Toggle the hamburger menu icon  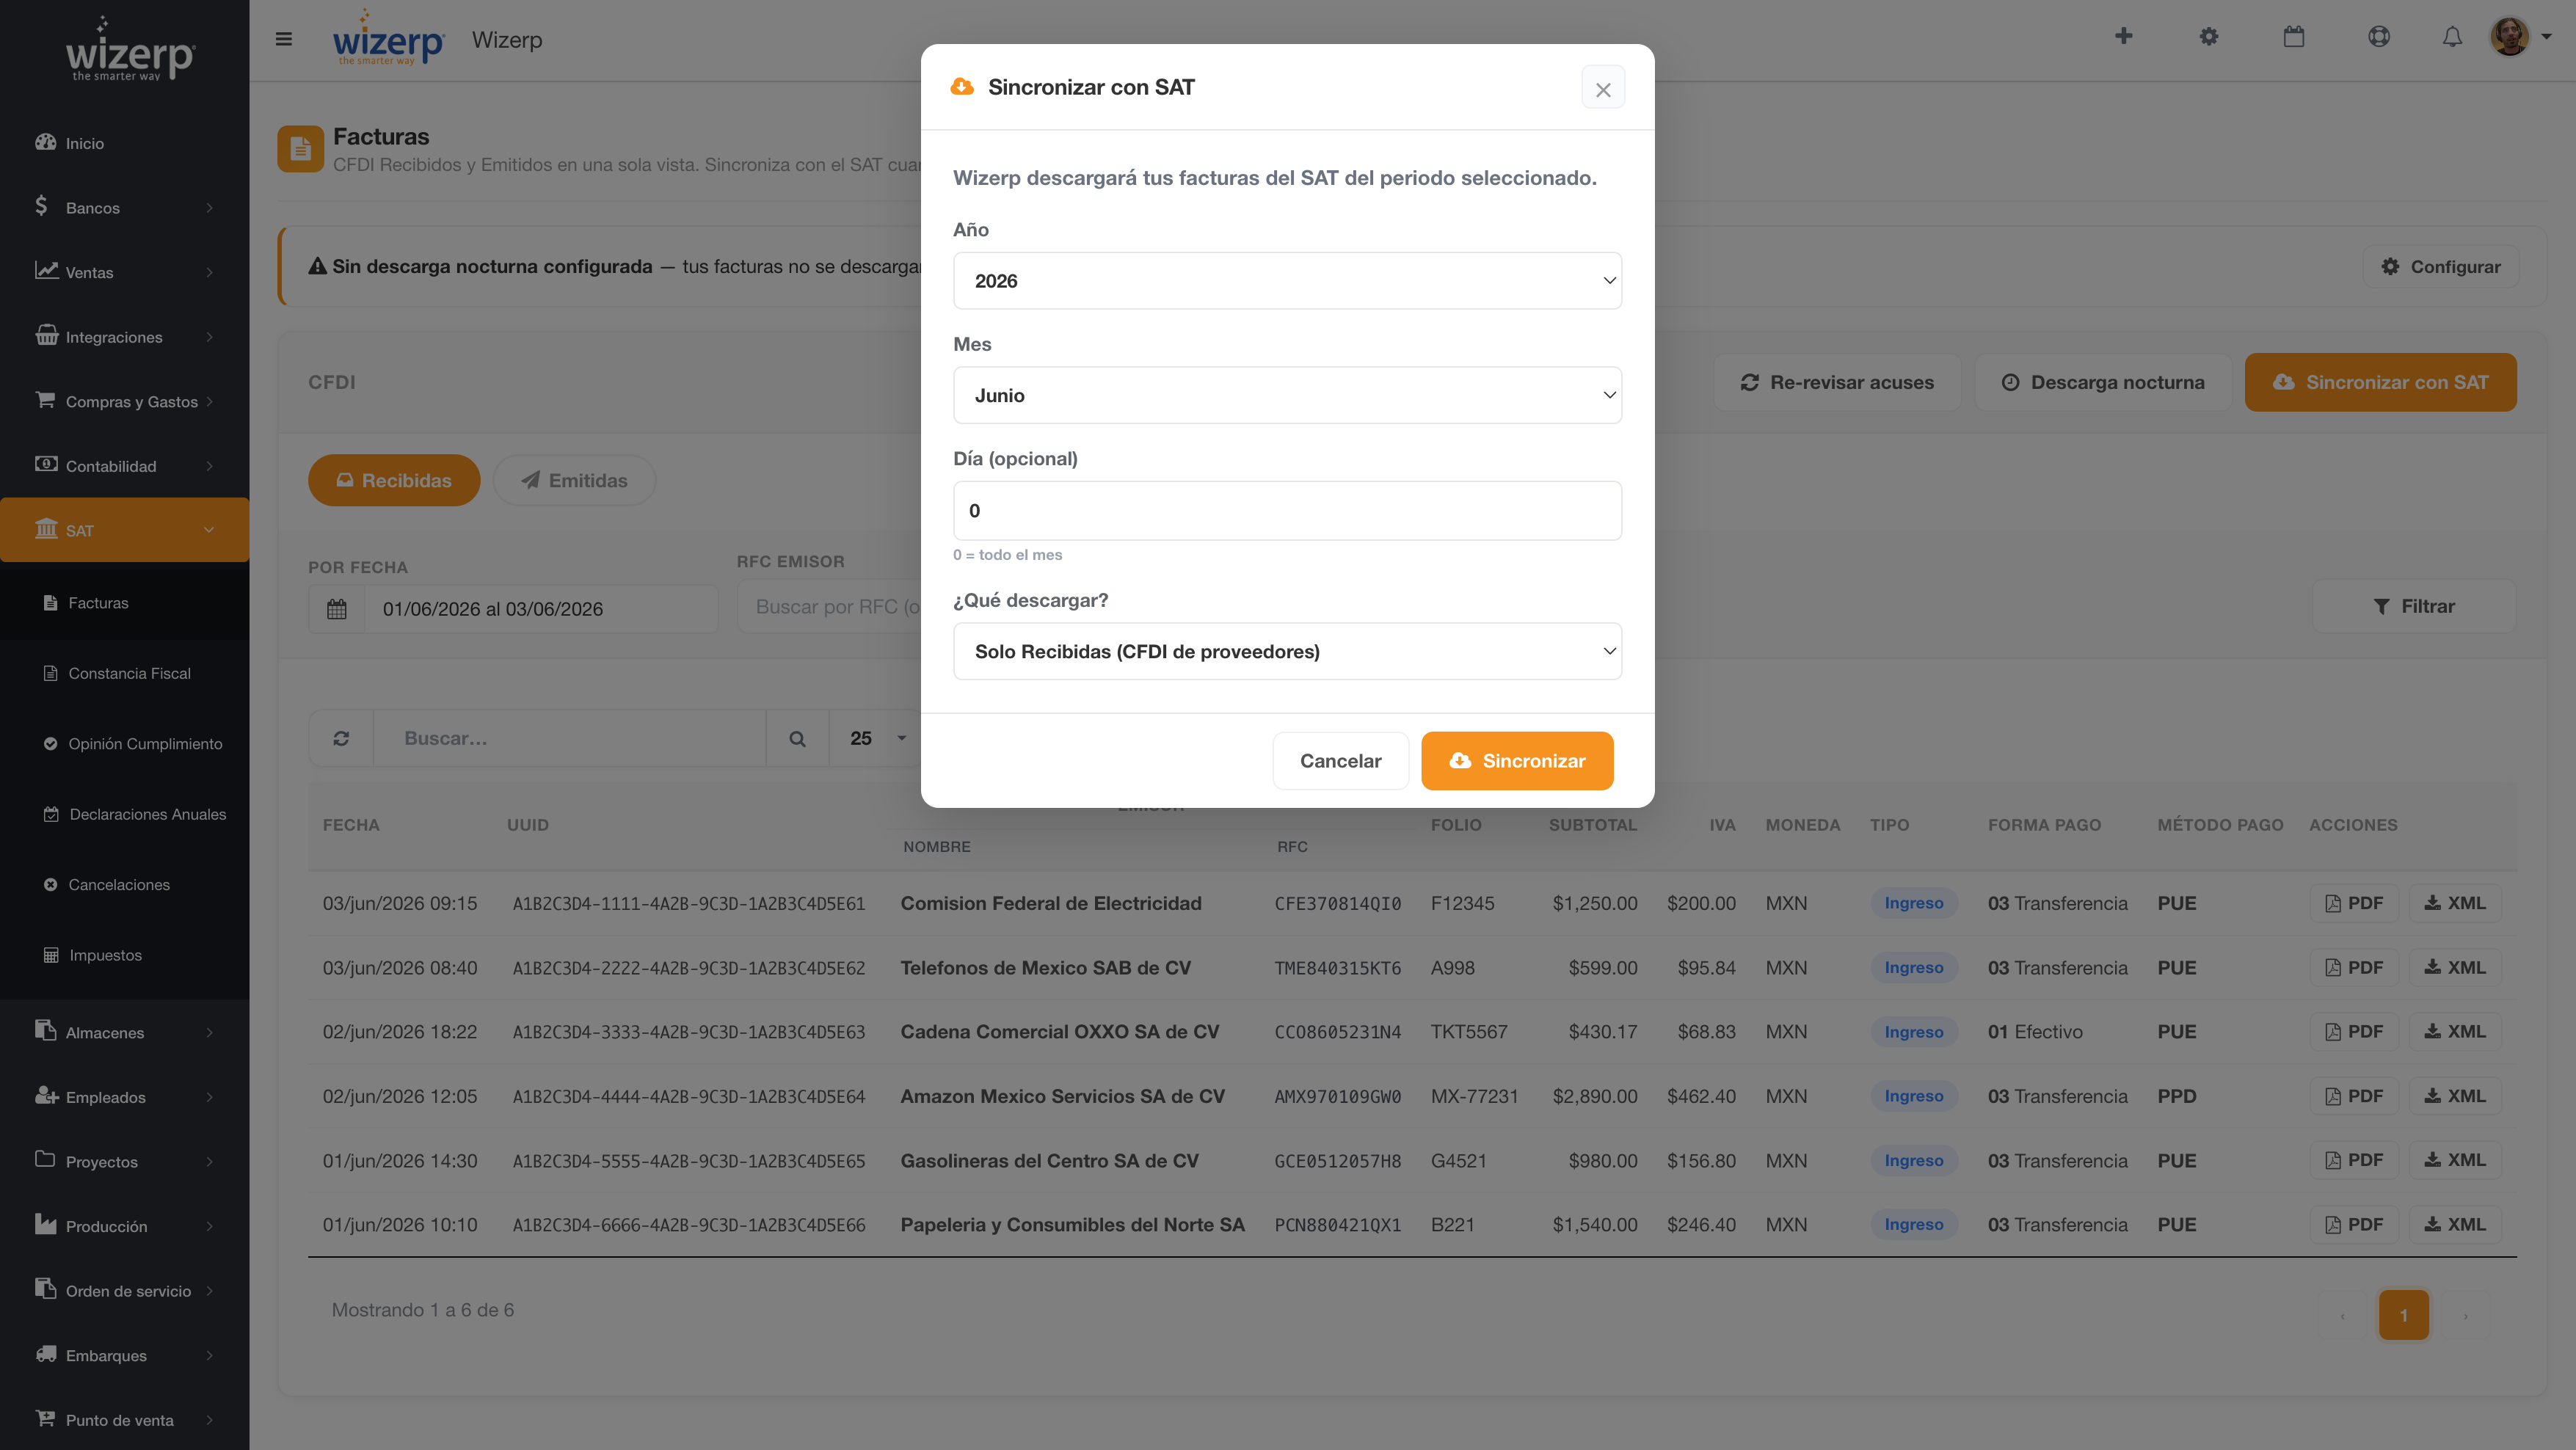[x=284, y=39]
